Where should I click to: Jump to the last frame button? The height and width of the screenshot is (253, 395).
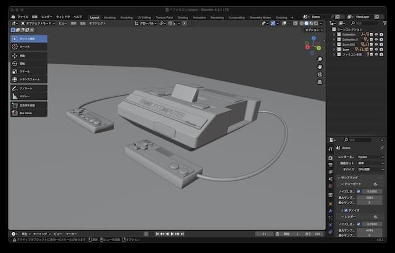click(x=183, y=234)
